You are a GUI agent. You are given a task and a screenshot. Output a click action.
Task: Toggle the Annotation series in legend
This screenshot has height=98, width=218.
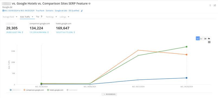point(72,90)
